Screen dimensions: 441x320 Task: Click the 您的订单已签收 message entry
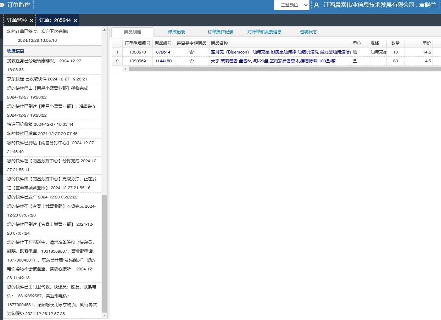pos(52,36)
